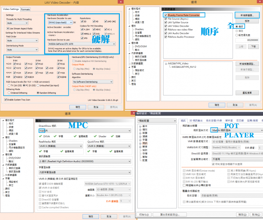Open the DirectShow madVR renderer dropdown
This screenshot has width=263, height=220.
[85, 130]
